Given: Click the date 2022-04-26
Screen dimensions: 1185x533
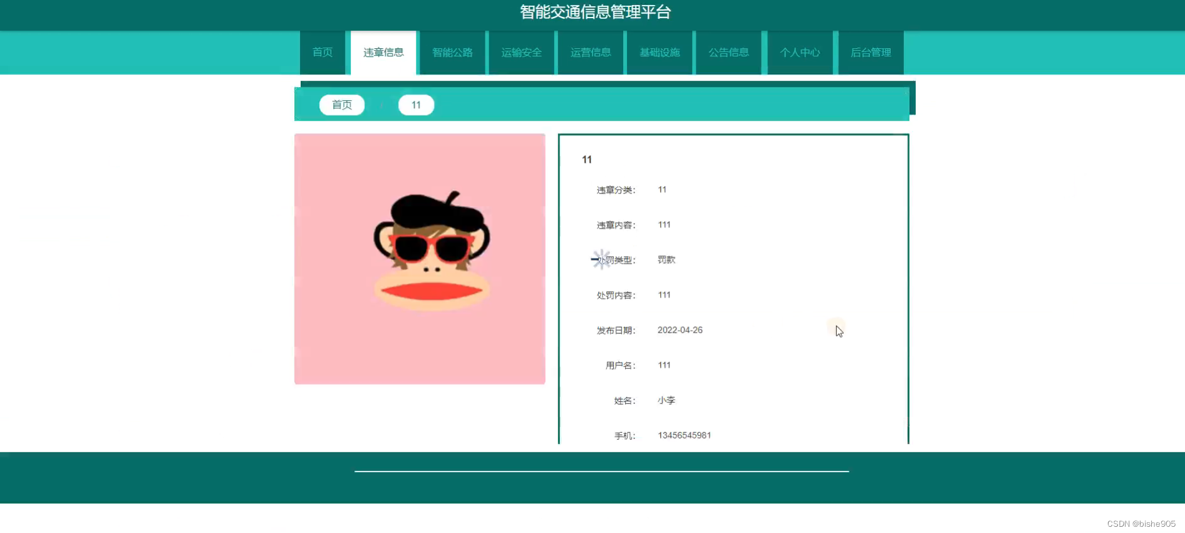Looking at the screenshot, I should point(680,330).
